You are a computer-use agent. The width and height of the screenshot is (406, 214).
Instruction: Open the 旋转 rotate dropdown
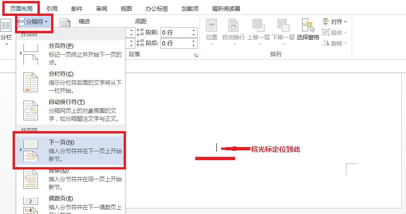(334, 43)
